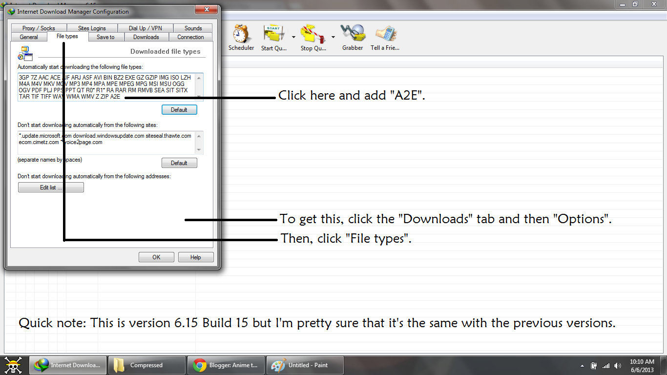Click the power plug tray icon
The width and height of the screenshot is (667, 375).
(x=594, y=366)
